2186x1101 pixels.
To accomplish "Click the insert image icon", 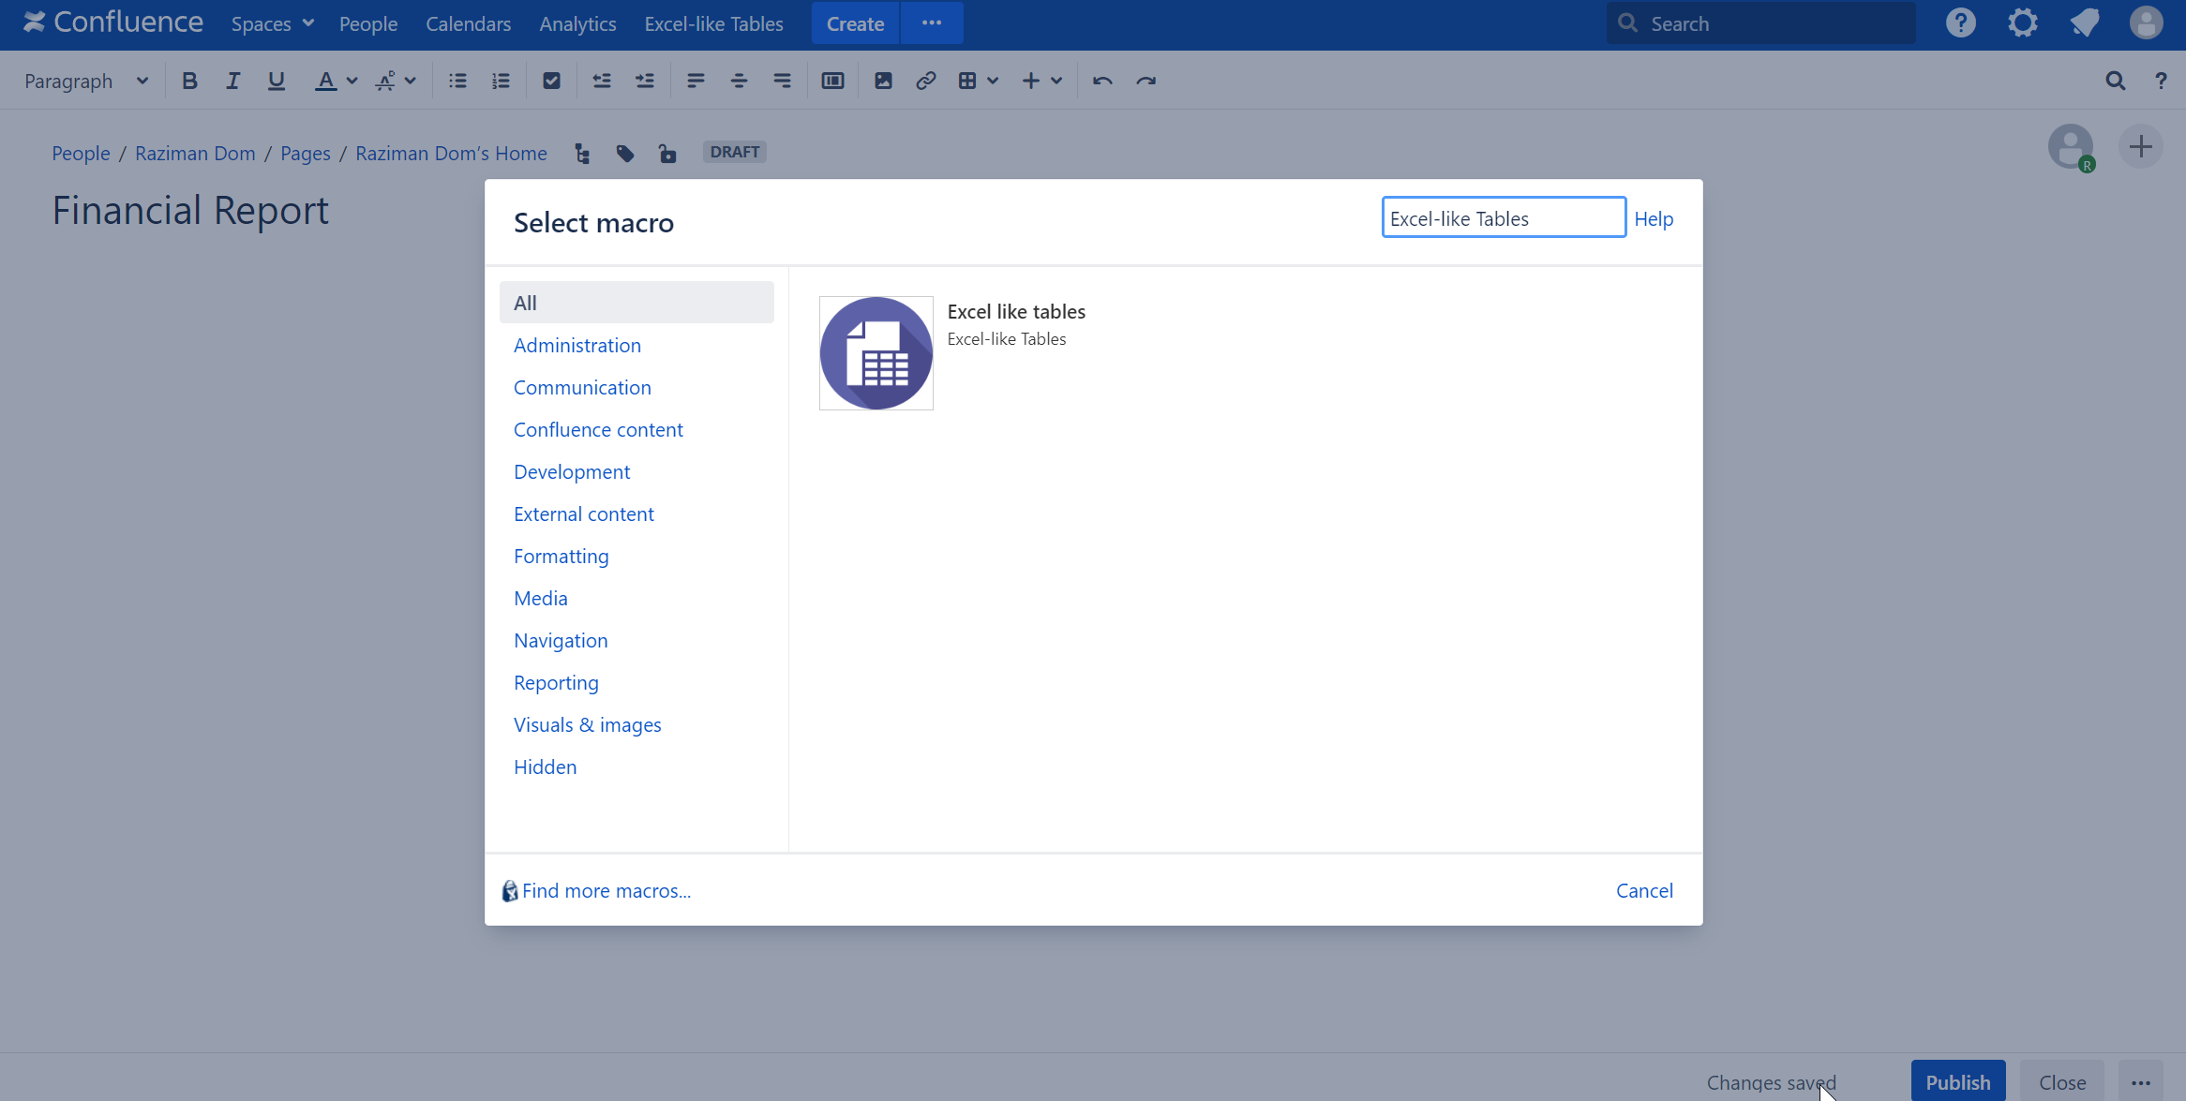I will 883,81.
